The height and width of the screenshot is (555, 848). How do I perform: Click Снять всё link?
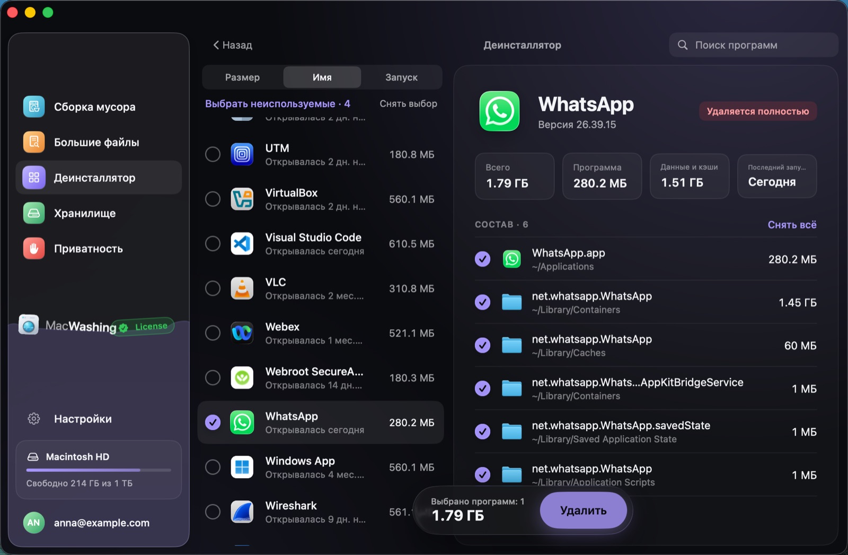(x=792, y=225)
